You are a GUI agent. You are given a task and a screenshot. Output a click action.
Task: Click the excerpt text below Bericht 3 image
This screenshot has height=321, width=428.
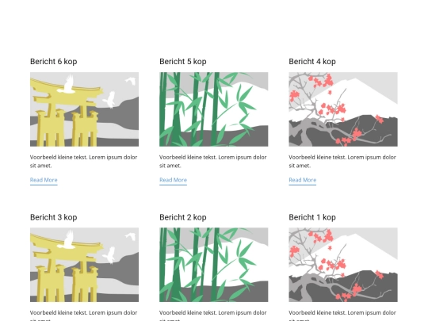click(x=83, y=315)
